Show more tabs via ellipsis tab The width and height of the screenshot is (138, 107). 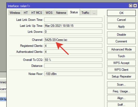(x=94, y=13)
